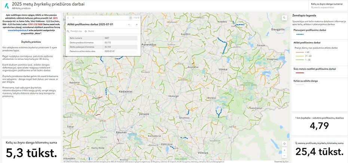Click the Širvintos label on the map
The width and height of the screenshot is (348, 163).
pyautogui.click(x=184, y=117)
